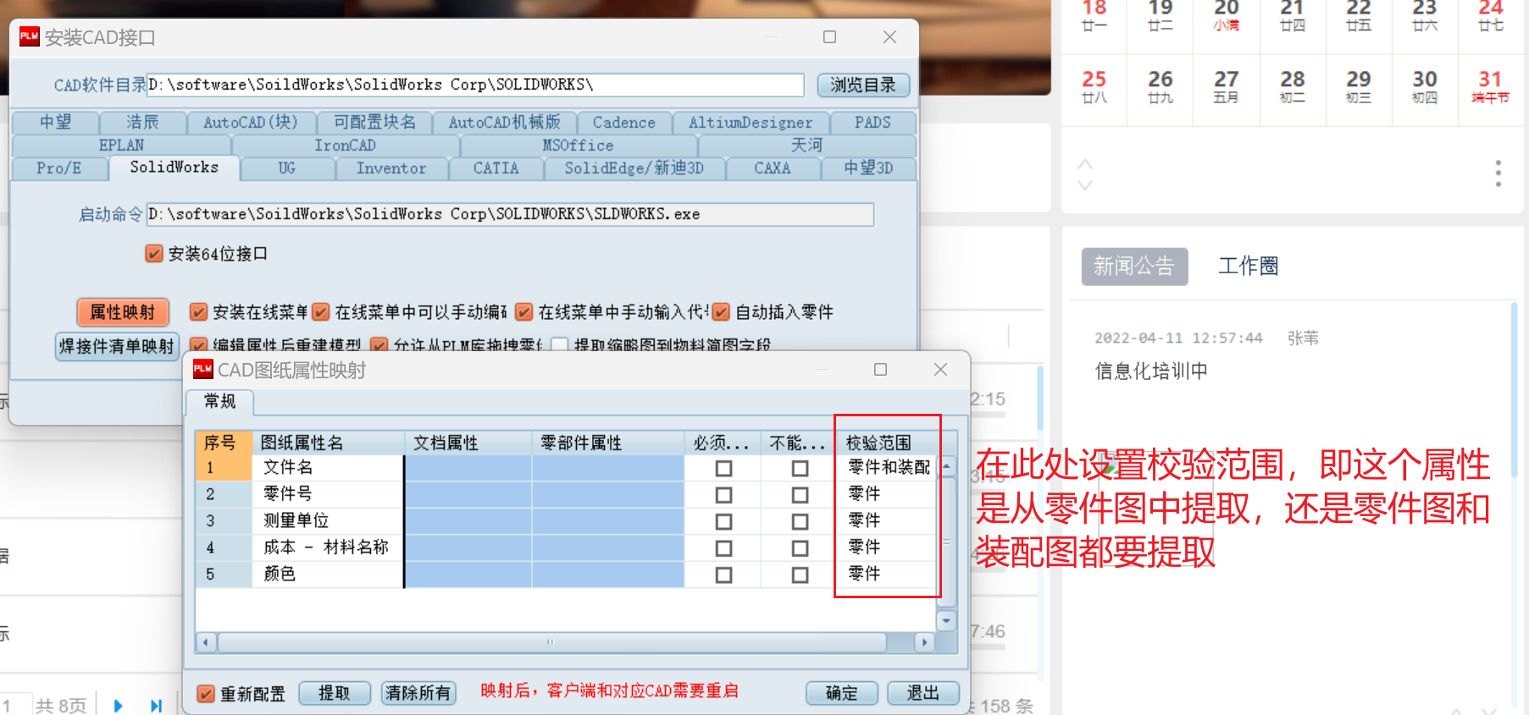Click the 零部件属性 column header
Image resolution: width=1529 pixels, height=715 pixels.
click(x=608, y=443)
